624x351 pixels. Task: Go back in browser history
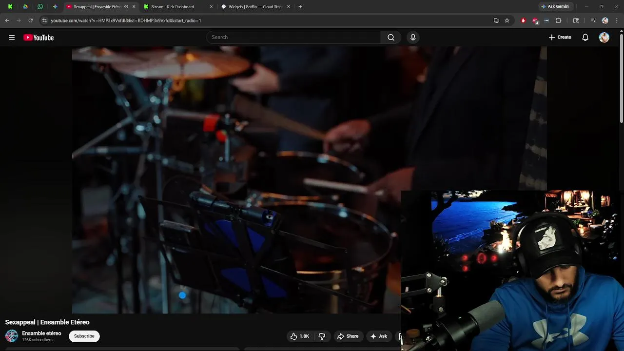[7, 20]
